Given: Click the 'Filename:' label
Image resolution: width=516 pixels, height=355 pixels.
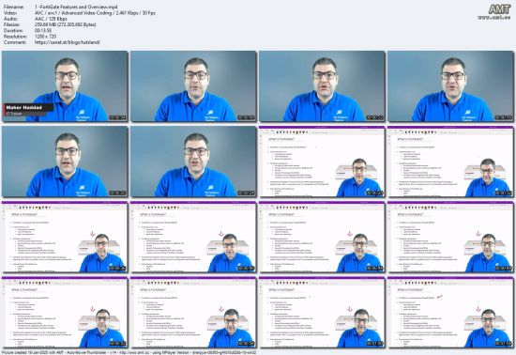Looking at the screenshot, I should tap(14, 7).
